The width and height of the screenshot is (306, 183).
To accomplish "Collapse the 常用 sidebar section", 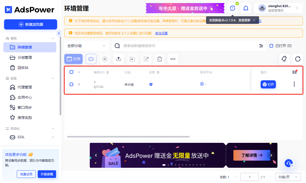I will [53, 38].
